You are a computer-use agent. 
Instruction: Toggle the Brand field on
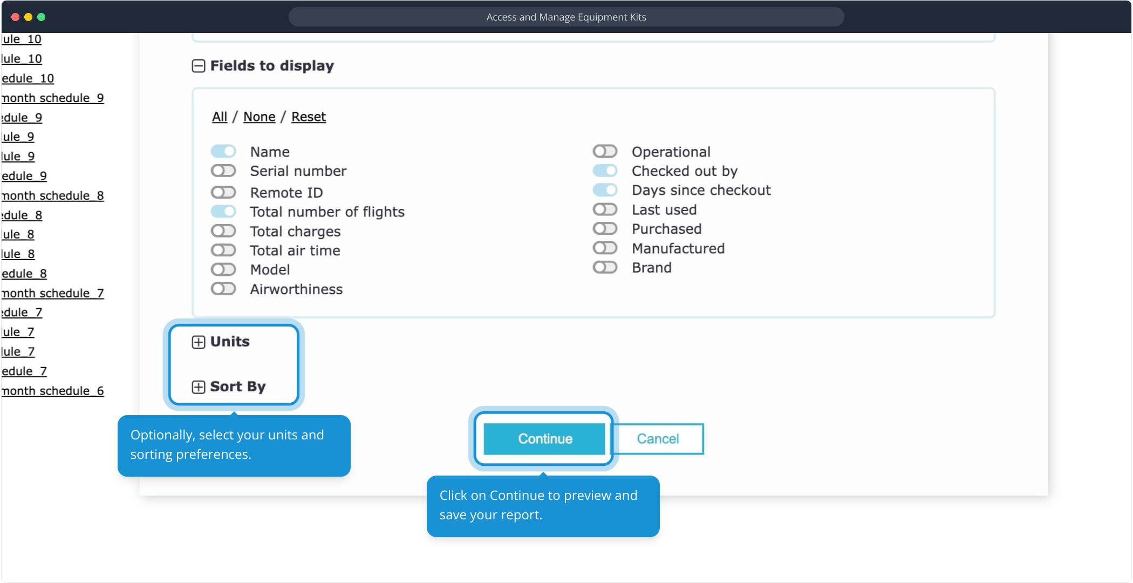point(605,267)
